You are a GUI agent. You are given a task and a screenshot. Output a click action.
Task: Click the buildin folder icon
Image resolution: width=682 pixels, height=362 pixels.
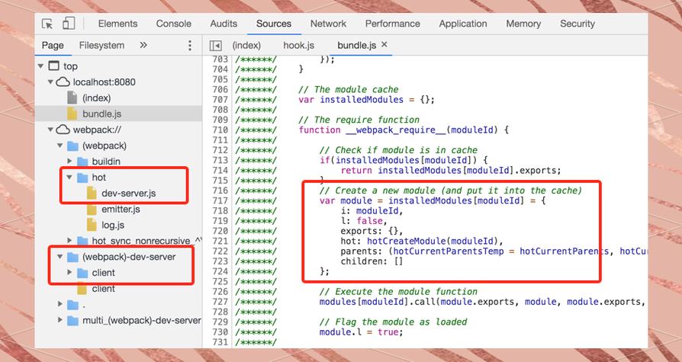tap(82, 162)
